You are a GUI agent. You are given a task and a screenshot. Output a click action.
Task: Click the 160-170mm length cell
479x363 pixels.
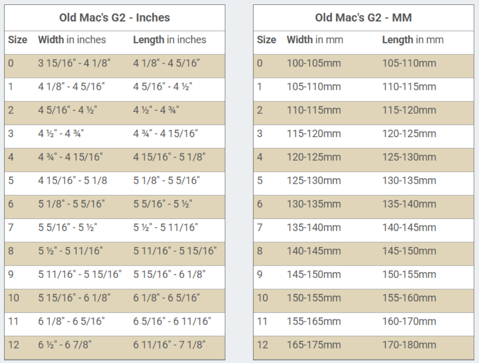(x=409, y=321)
